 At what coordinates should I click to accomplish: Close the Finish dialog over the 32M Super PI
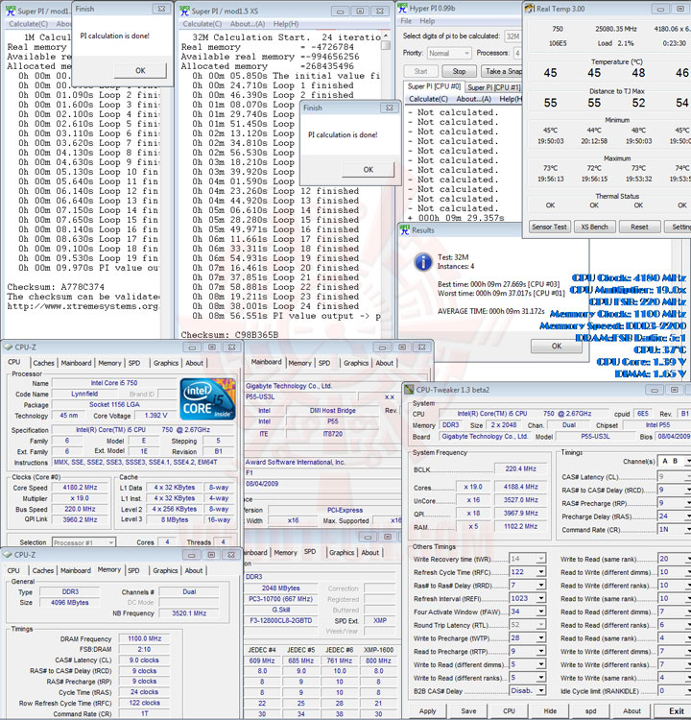click(390, 108)
